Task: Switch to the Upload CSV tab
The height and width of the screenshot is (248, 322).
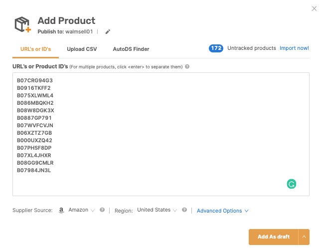Action: pos(82,49)
